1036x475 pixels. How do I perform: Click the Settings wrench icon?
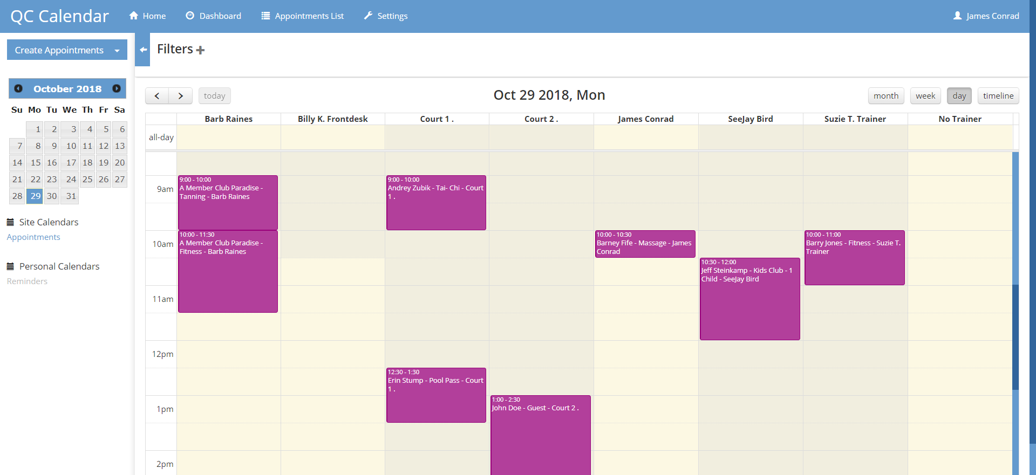(x=368, y=16)
